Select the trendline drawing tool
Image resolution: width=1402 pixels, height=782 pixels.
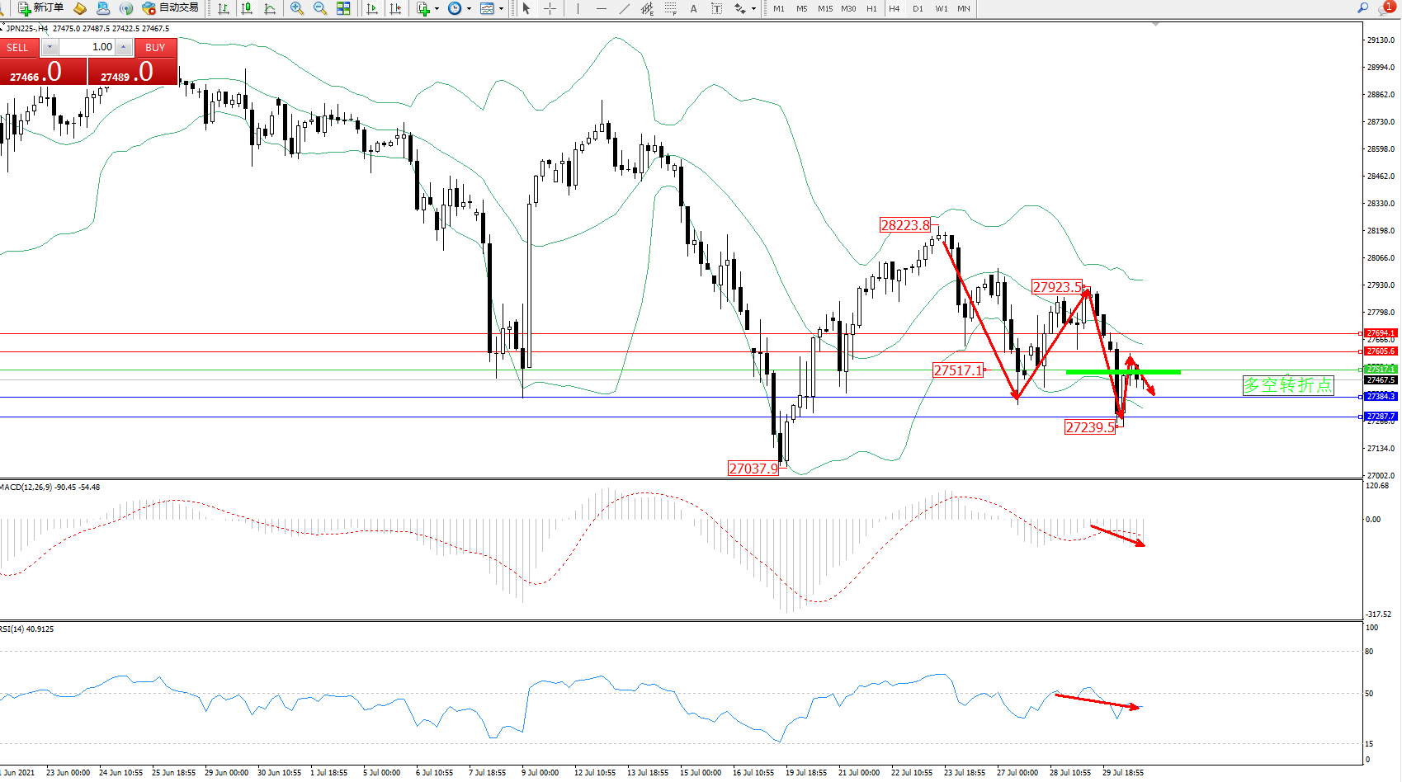625,8
